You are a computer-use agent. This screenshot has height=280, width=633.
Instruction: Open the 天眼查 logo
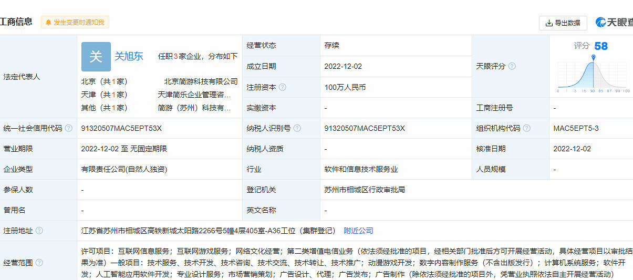pyautogui.click(x=615, y=23)
